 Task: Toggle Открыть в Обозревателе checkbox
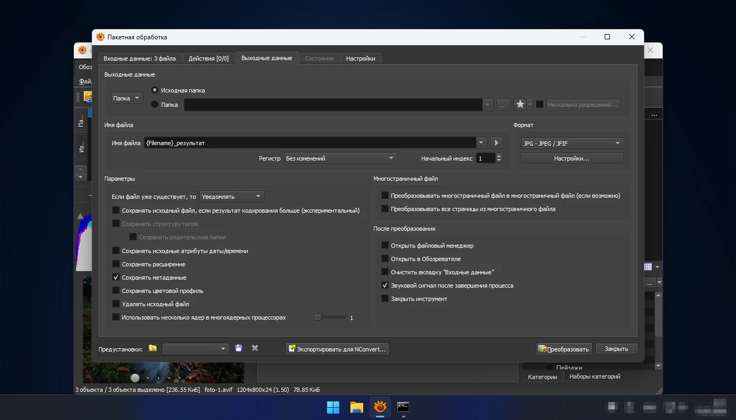click(385, 259)
